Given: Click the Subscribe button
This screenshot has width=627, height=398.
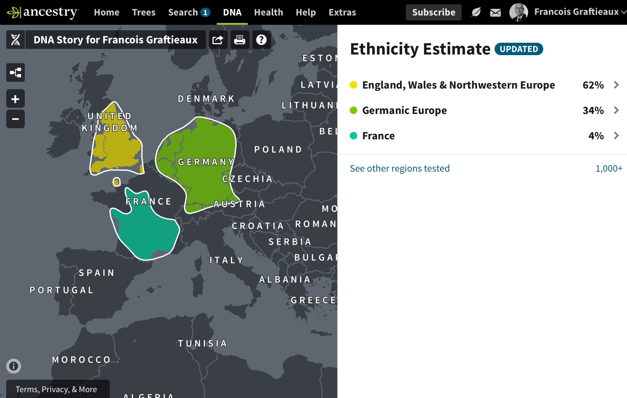Looking at the screenshot, I should pyautogui.click(x=434, y=12).
